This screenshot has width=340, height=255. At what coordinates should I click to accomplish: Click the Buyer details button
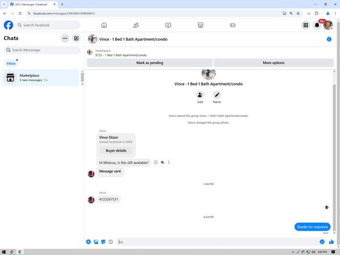pos(116,150)
